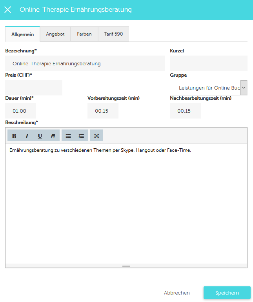Click the Bezeichnung input field
The width and height of the screenshot is (253, 302).
point(85,63)
